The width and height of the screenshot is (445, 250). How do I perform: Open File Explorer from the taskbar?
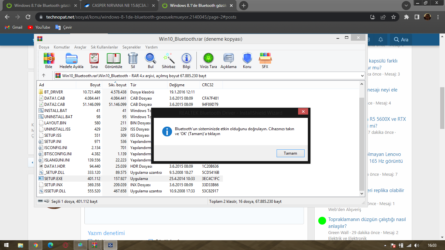pos(21,245)
